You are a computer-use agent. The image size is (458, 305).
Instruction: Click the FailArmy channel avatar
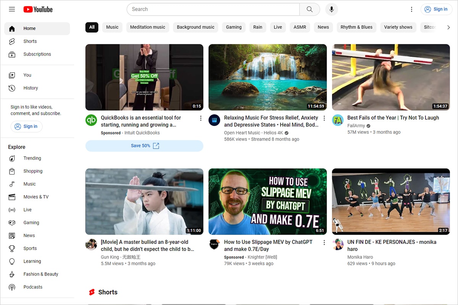pyautogui.click(x=338, y=120)
